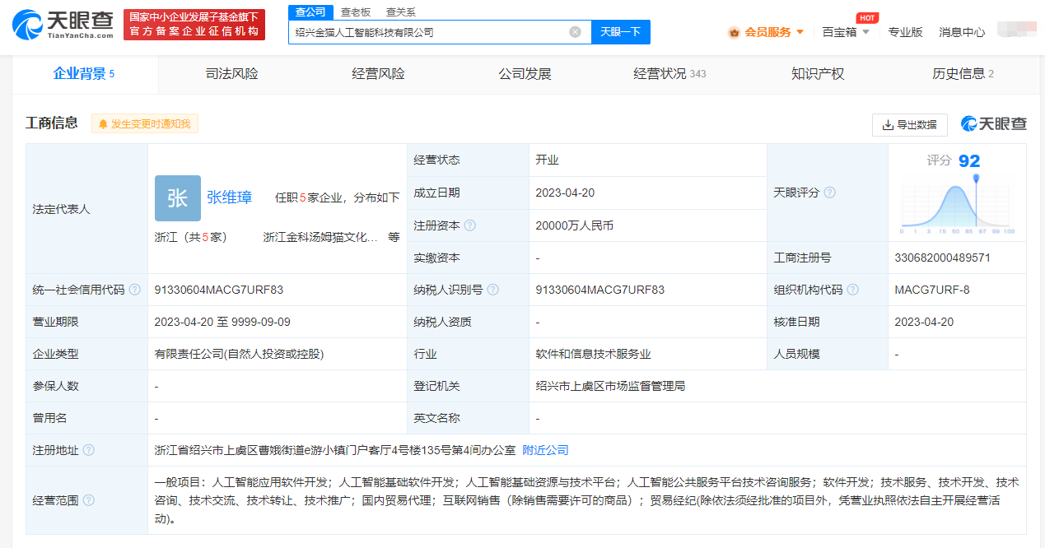Click the 张 avatar of legal representative
The image size is (1045, 548).
[177, 198]
